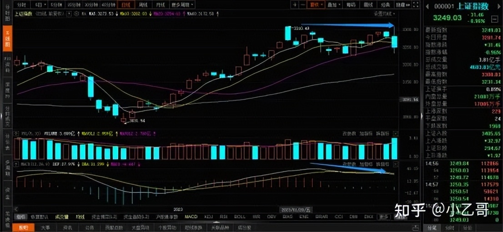Select the 15分钟 period tab
The height and width of the screenshot is (232, 503).
tap(74, 5)
